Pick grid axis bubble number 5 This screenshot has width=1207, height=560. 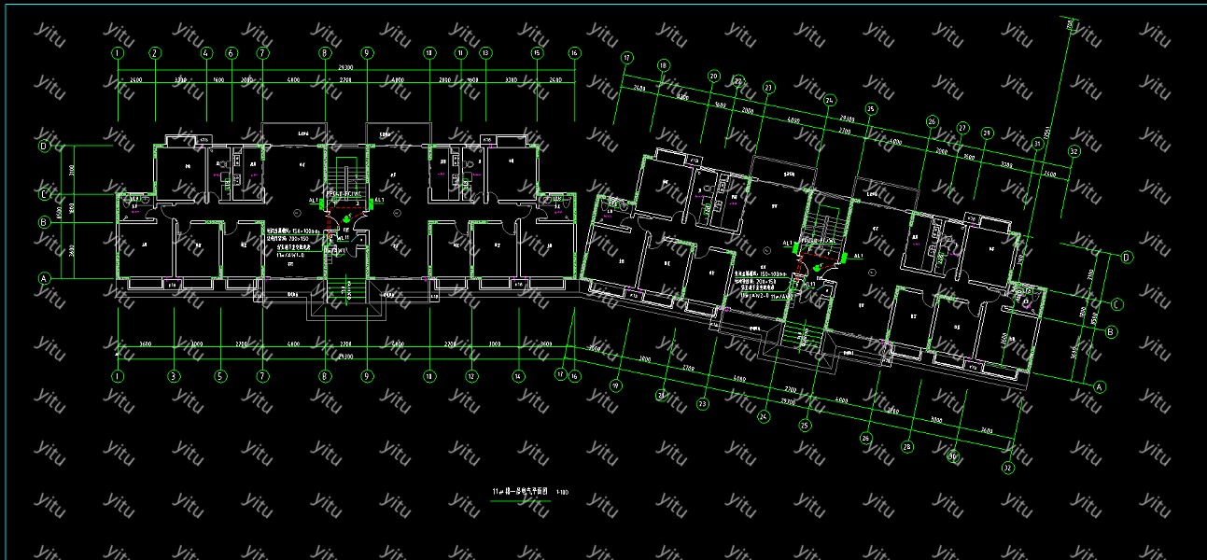click(x=220, y=377)
